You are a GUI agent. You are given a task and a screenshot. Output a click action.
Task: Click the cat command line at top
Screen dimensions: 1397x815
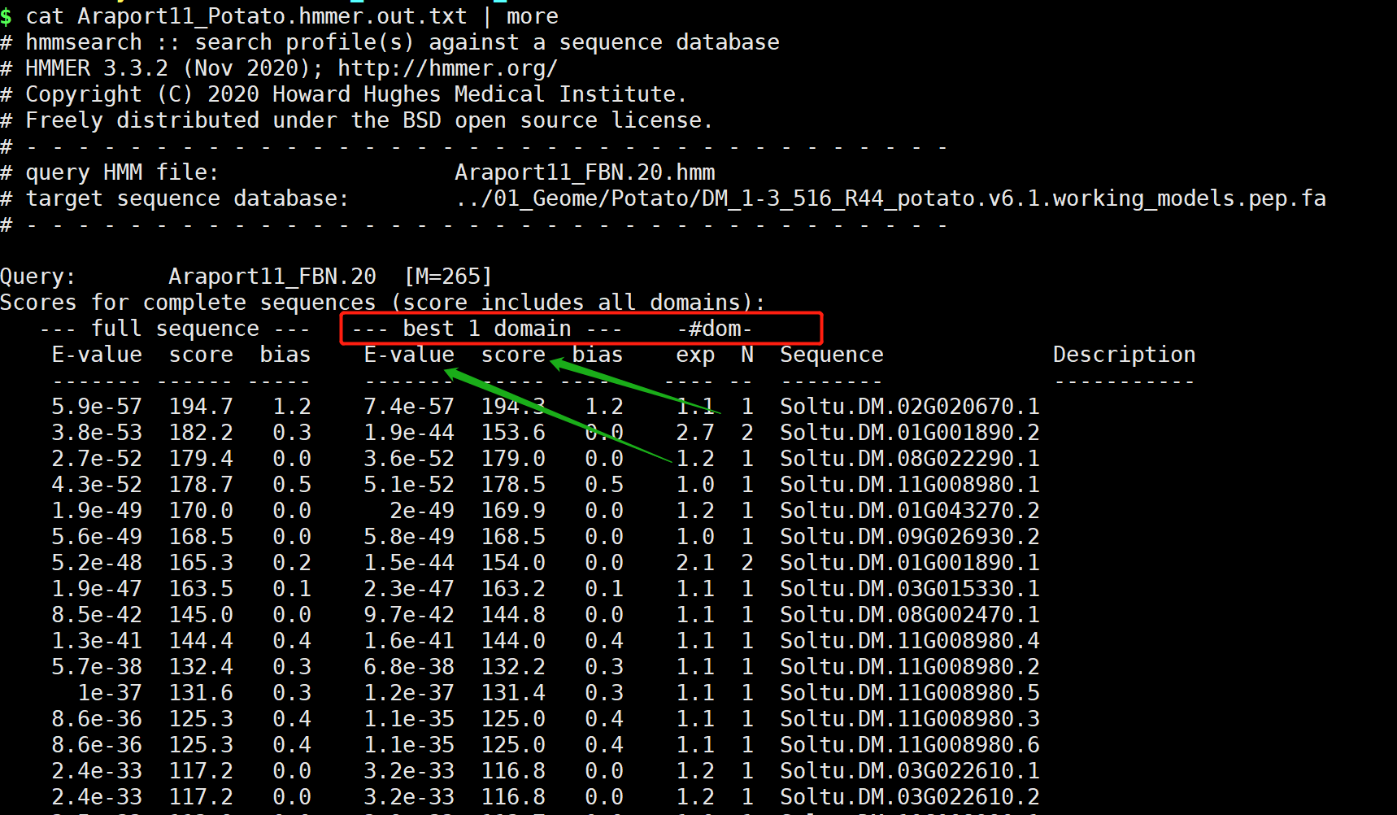(279, 16)
